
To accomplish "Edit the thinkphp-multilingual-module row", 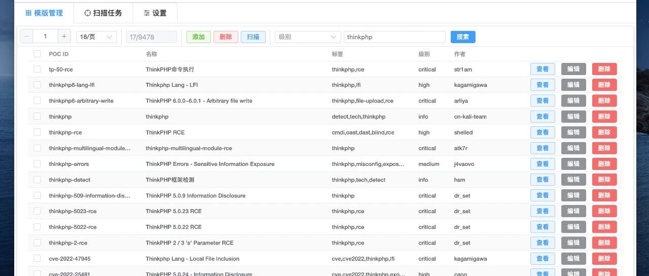I will tap(573, 148).
